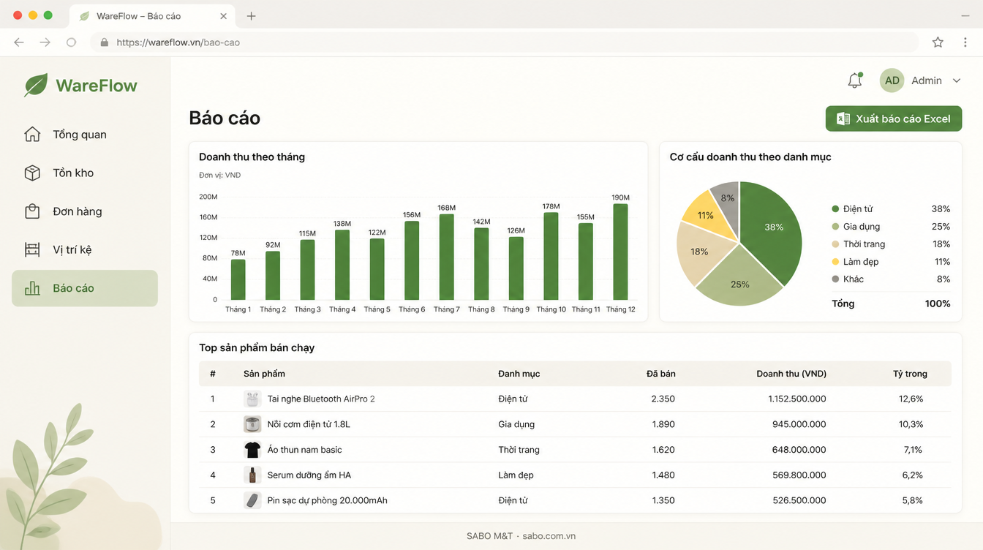Click the Serum dưỡng ẩm HA name
The width and height of the screenshot is (983, 550).
(309, 475)
